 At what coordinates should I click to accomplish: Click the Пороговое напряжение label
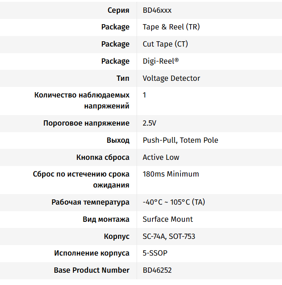(x=87, y=123)
